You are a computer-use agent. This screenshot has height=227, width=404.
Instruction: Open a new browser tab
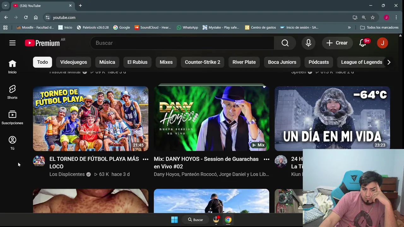(x=80, y=5)
